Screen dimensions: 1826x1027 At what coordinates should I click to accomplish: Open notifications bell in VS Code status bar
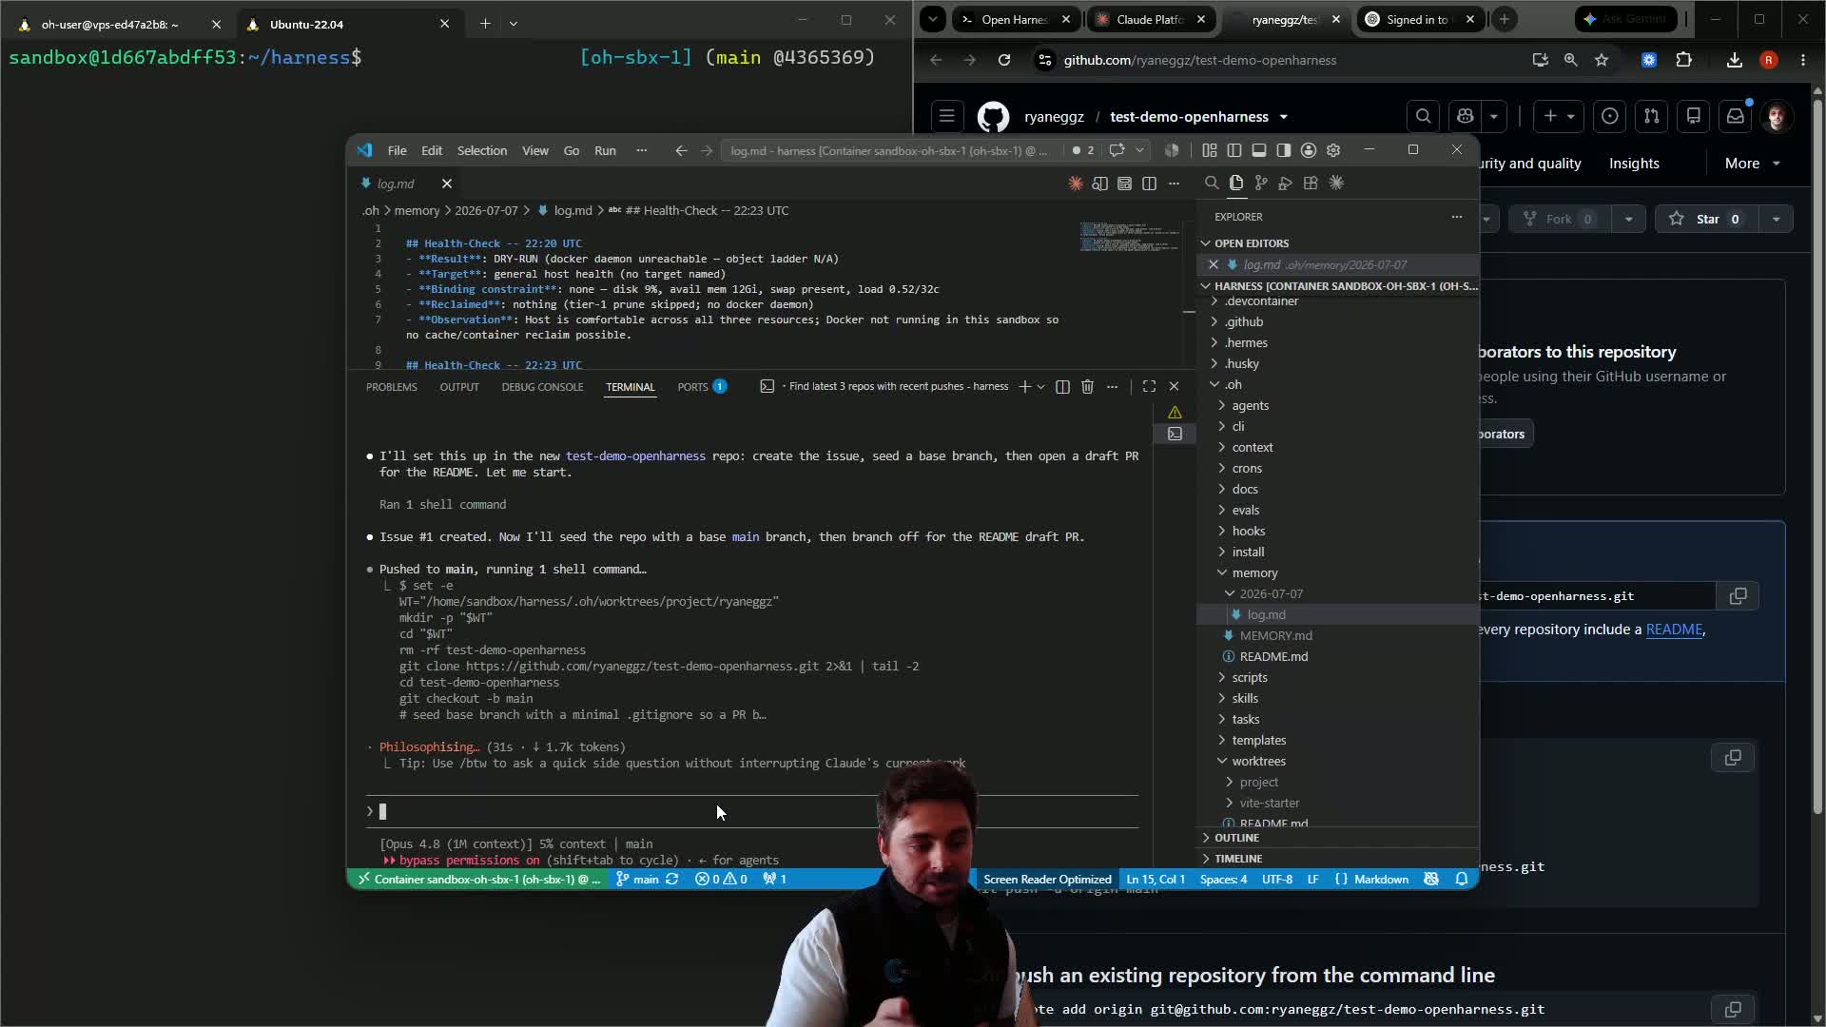tap(1462, 880)
